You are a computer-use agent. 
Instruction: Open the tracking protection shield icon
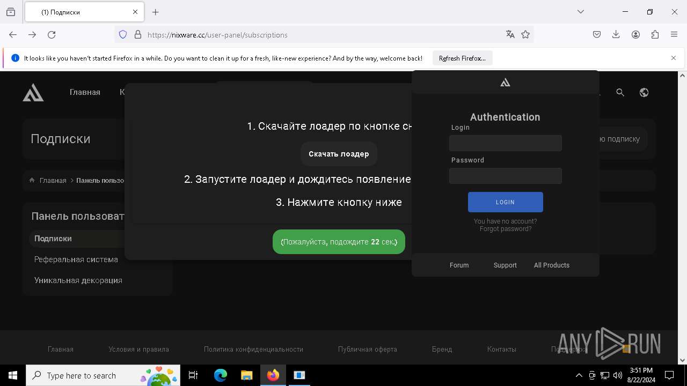[x=123, y=34]
